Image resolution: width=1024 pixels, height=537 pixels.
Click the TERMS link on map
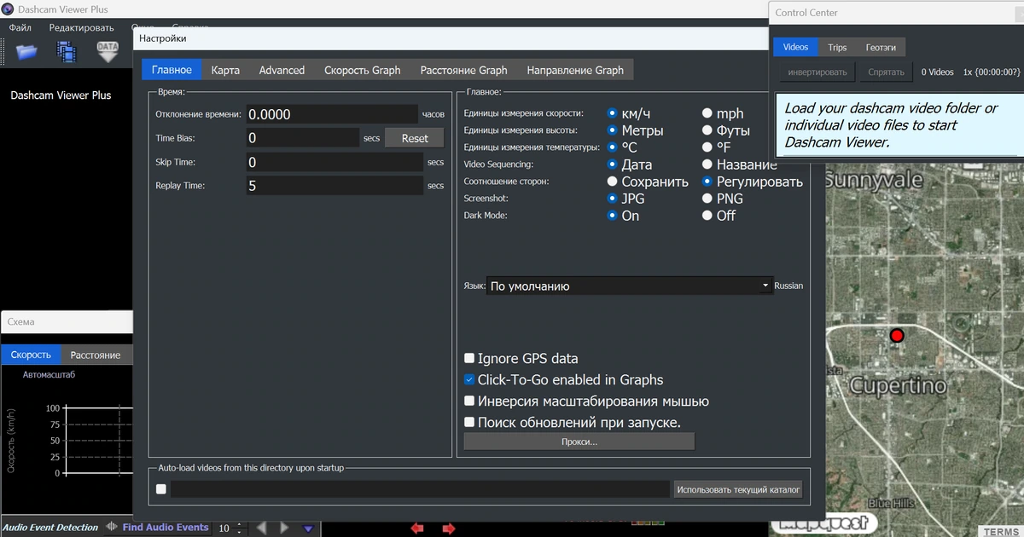coord(999,531)
